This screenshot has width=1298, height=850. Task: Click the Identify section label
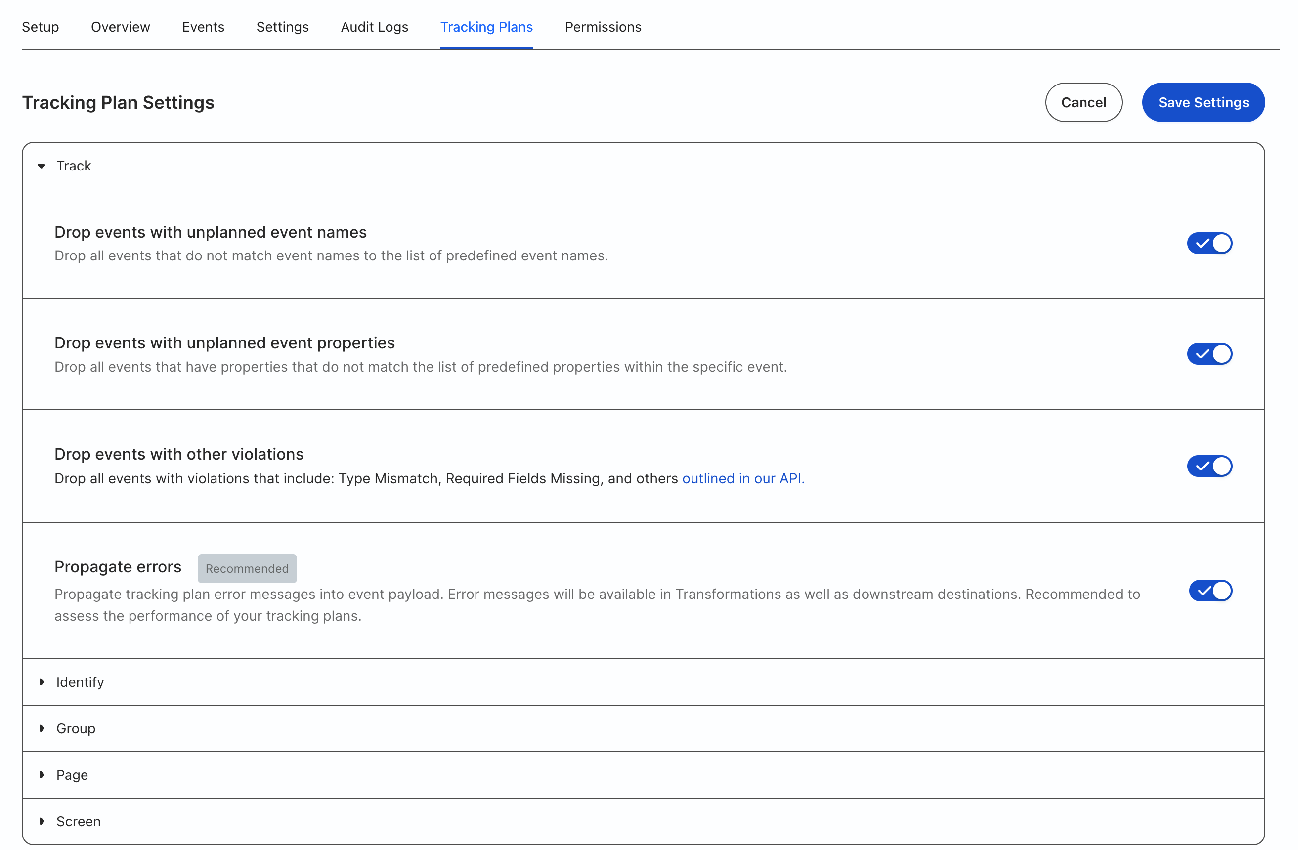(x=80, y=682)
